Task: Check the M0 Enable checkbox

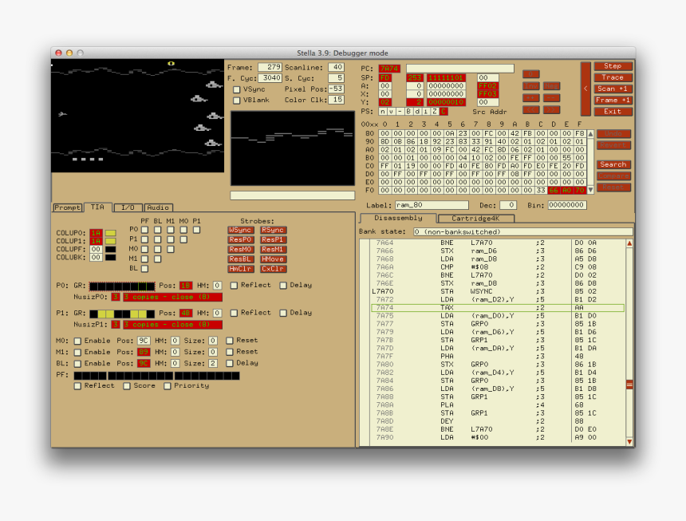Action: (77, 341)
